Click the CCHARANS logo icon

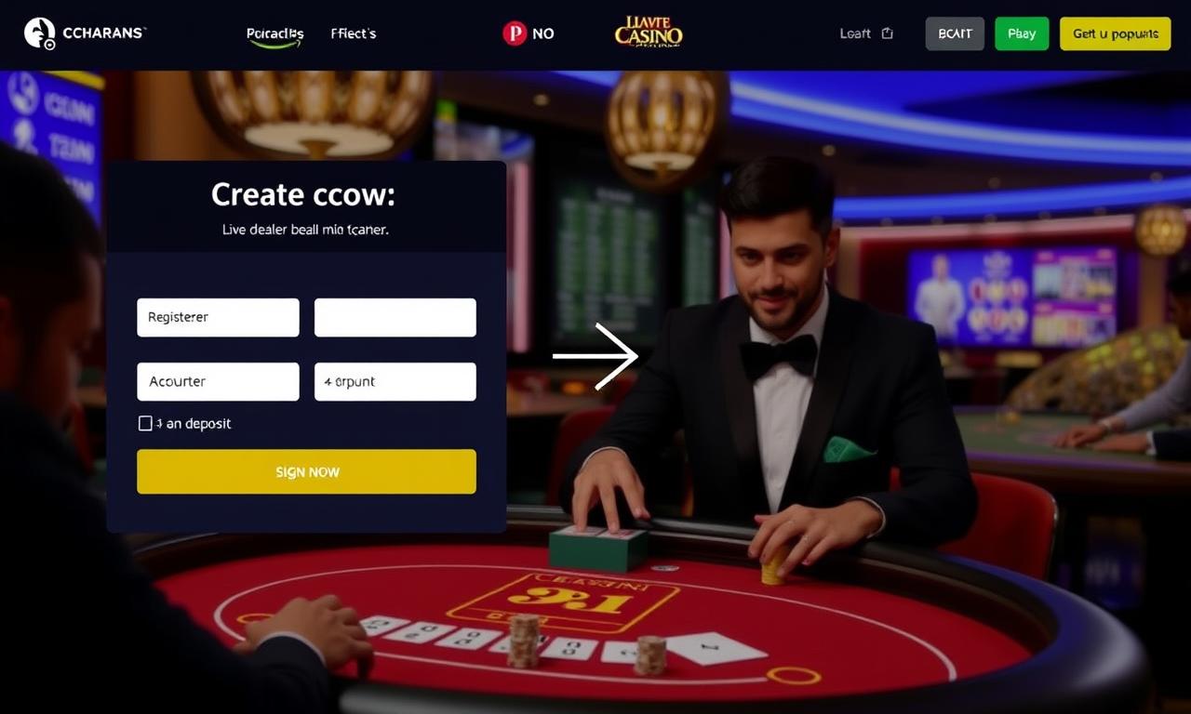39,33
